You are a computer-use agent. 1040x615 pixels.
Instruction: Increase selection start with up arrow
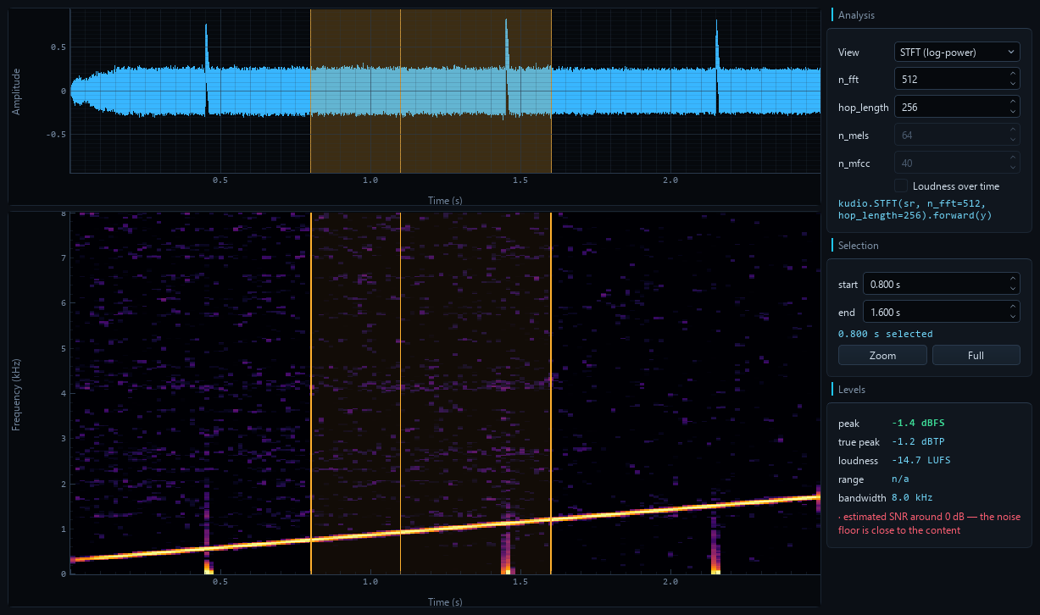[1013, 280]
